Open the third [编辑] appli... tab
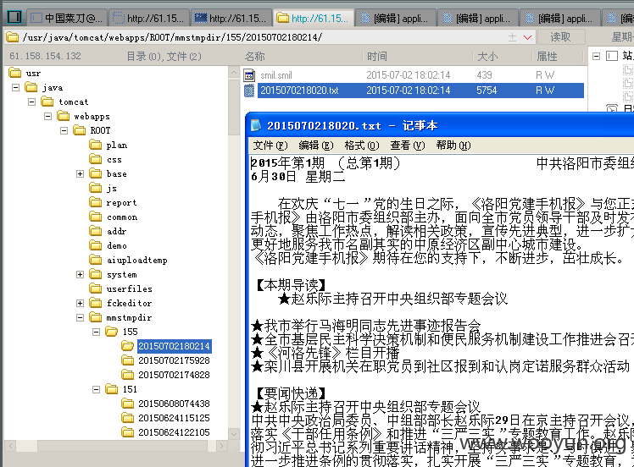 coord(560,18)
